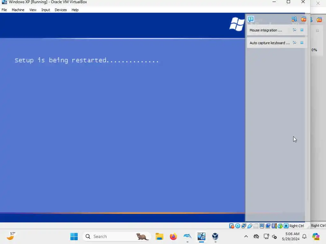
Task: Open the notifications bell icon
Action: tap(304, 236)
